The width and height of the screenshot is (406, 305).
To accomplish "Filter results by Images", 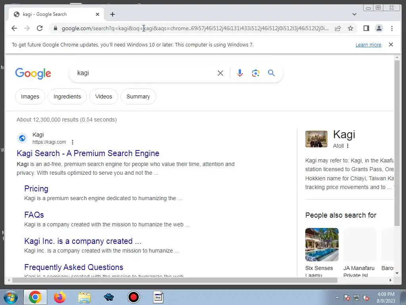I will (30, 97).
